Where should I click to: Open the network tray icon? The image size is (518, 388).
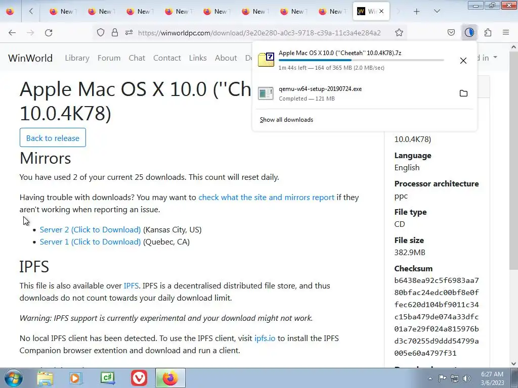click(455, 378)
